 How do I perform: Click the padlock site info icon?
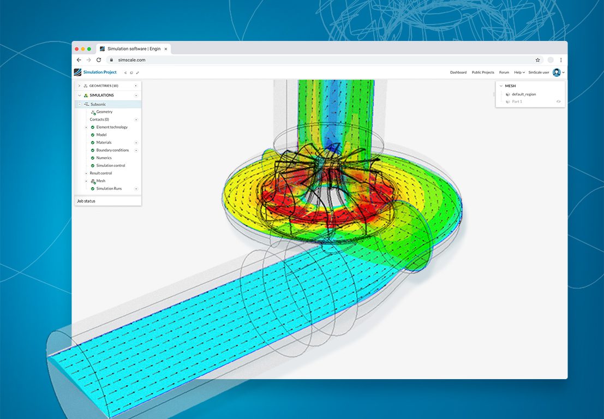(x=111, y=59)
